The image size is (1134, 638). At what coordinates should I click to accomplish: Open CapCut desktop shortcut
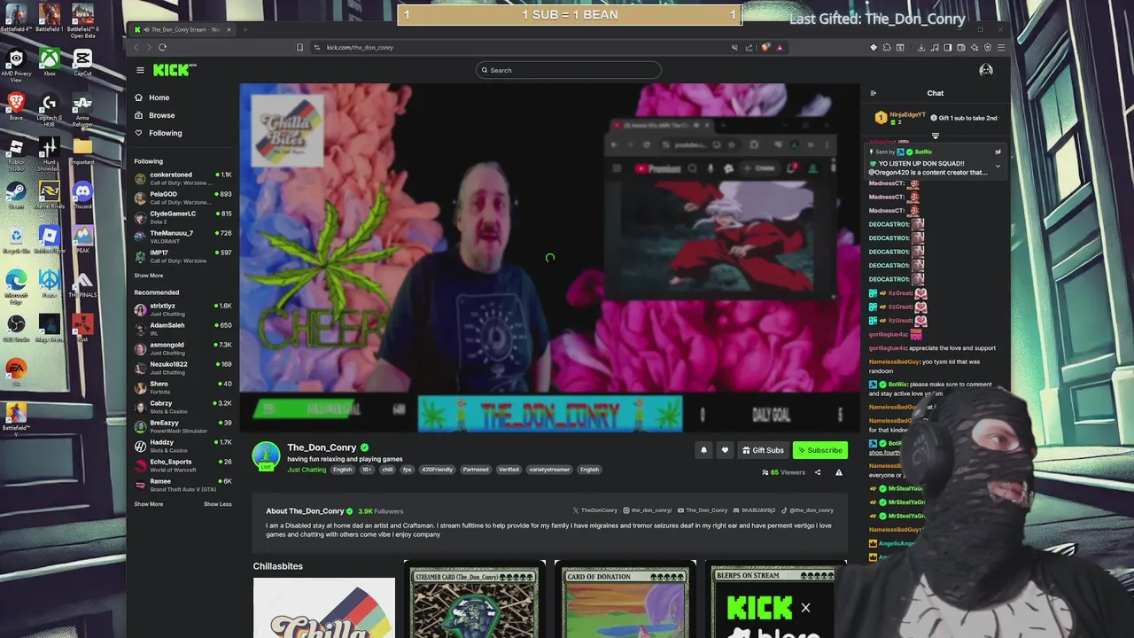point(82,62)
